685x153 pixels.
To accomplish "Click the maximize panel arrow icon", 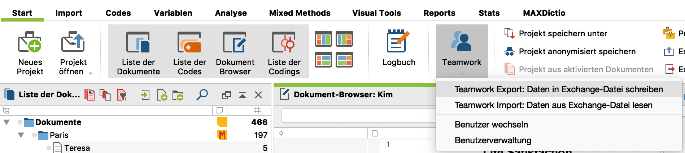I will pyautogui.click(x=243, y=95).
